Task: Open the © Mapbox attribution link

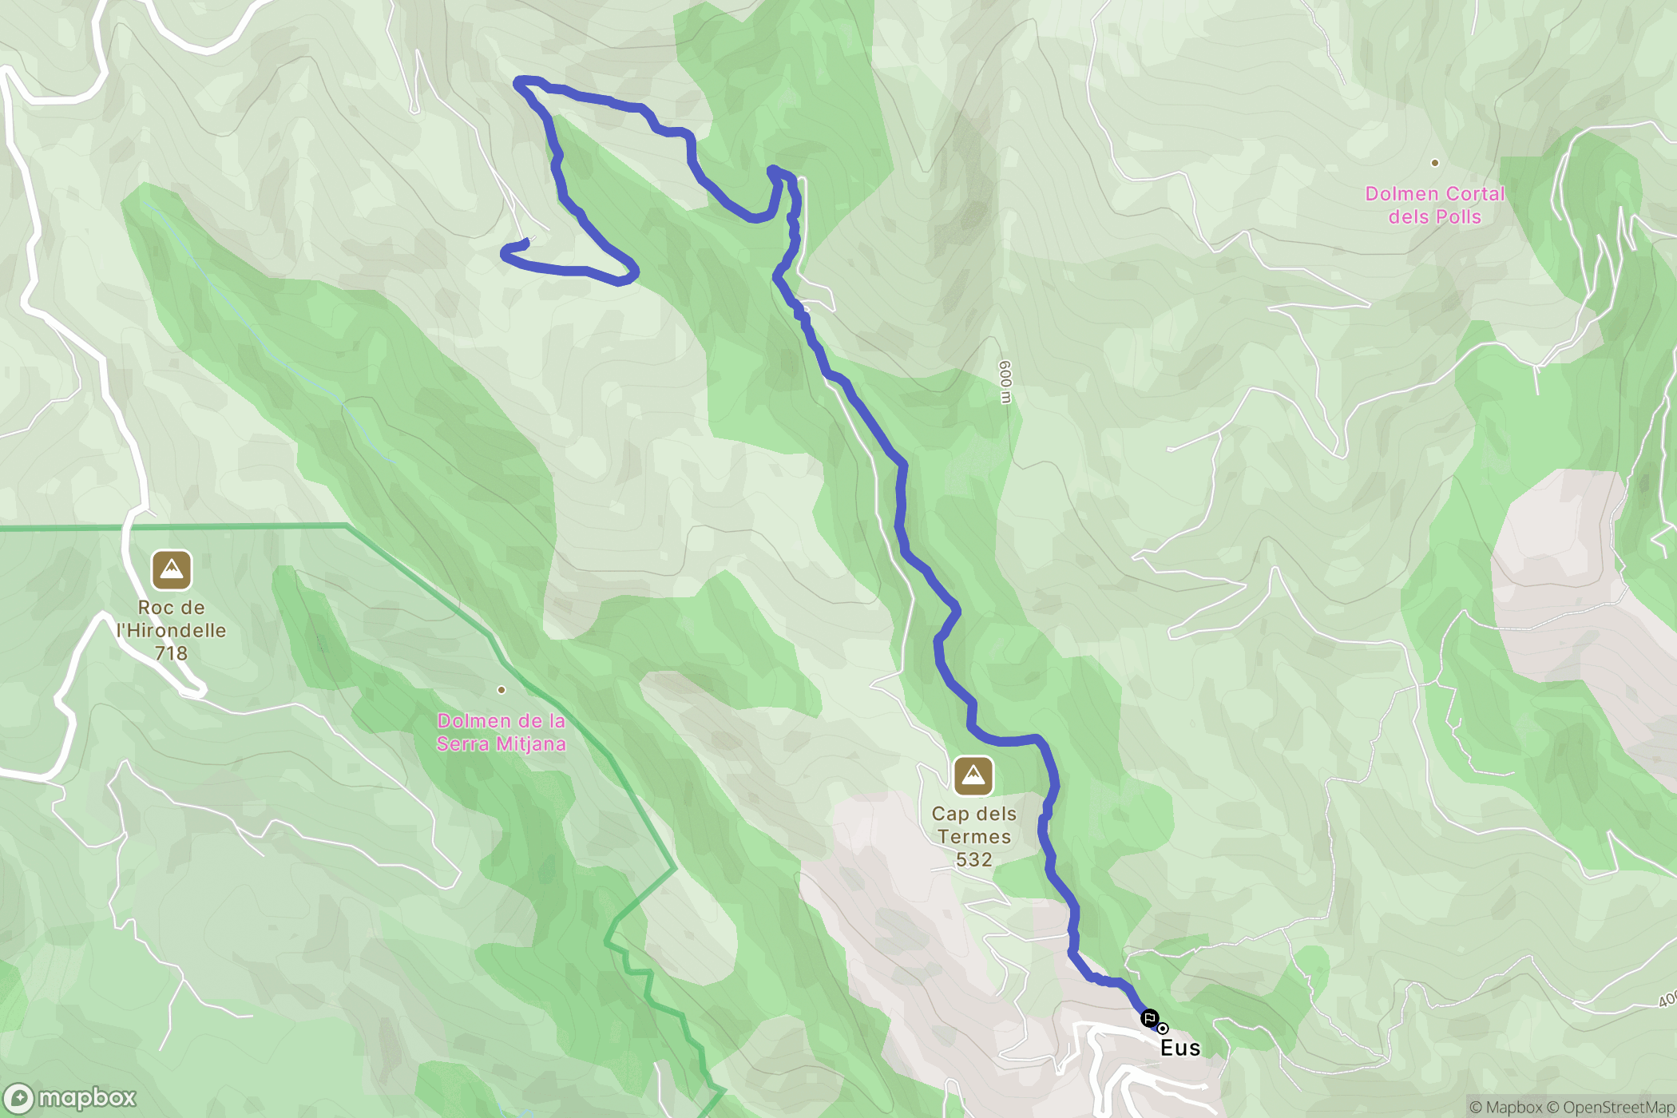Action: [x=1506, y=1107]
